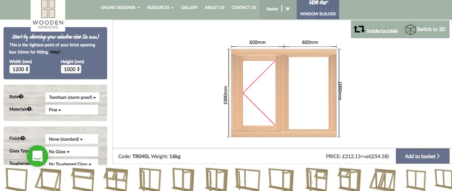Viewport: 452px width, 191px height.
Task: Click the price £212.15+vat text
Action: pos(357,156)
